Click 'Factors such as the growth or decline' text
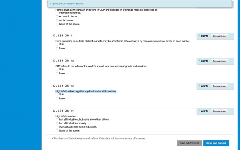Screen dimensions: 240x150 click(x=106, y=10)
